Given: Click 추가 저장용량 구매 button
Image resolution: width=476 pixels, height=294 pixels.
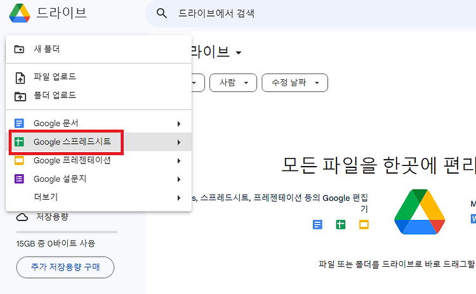Looking at the screenshot, I should [65, 267].
